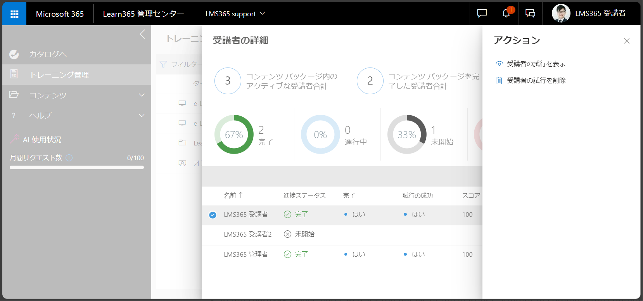Click score 100 in LMS365 受講者 row
The image size is (643, 301).
click(467, 215)
